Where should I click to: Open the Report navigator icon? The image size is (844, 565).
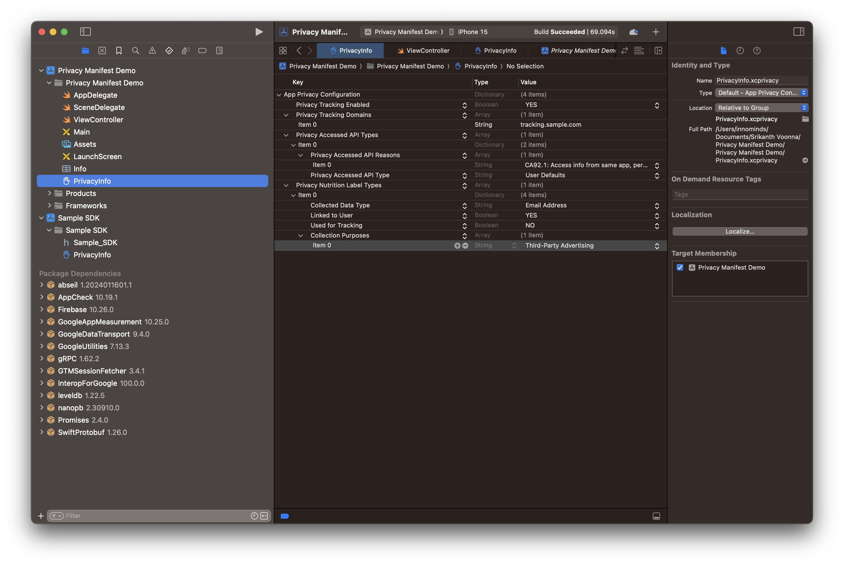(x=219, y=51)
